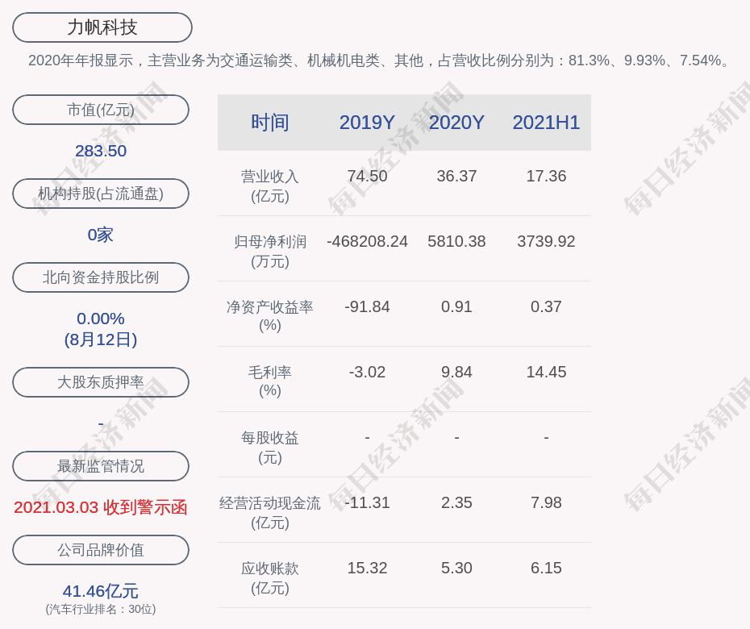This screenshot has width=750, height=629.
Task: Click the net profit value 5810.38
Action: click(x=456, y=242)
